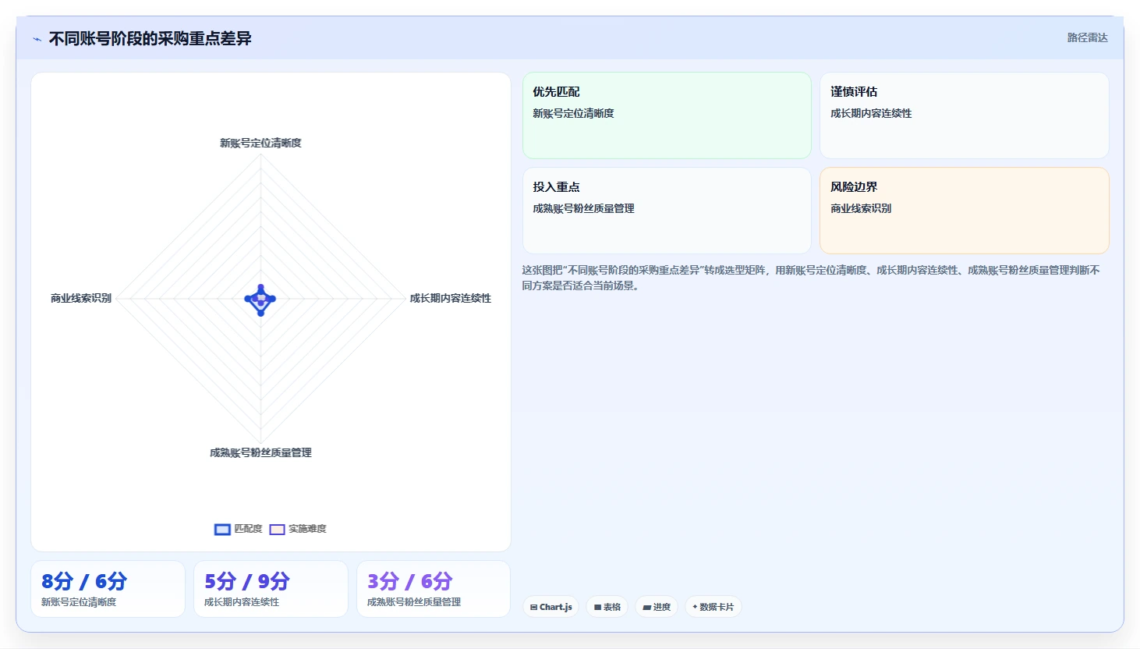Click the radar chart center data polygon
Screen dimensions: 1140x649
(x=260, y=300)
